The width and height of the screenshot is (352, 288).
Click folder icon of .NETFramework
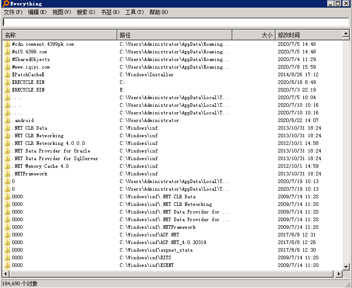coord(7,174)
